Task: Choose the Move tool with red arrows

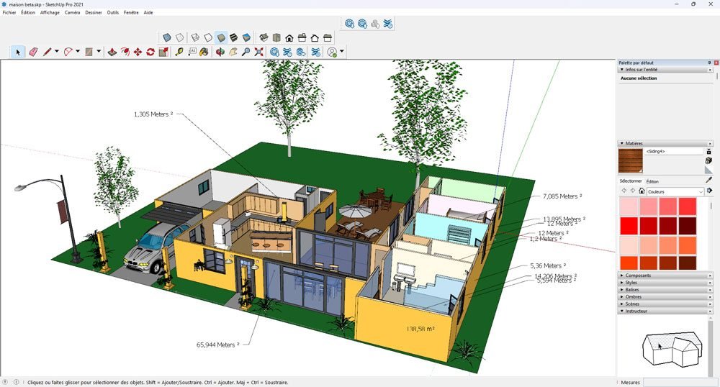Action: (x=138, y=53)
